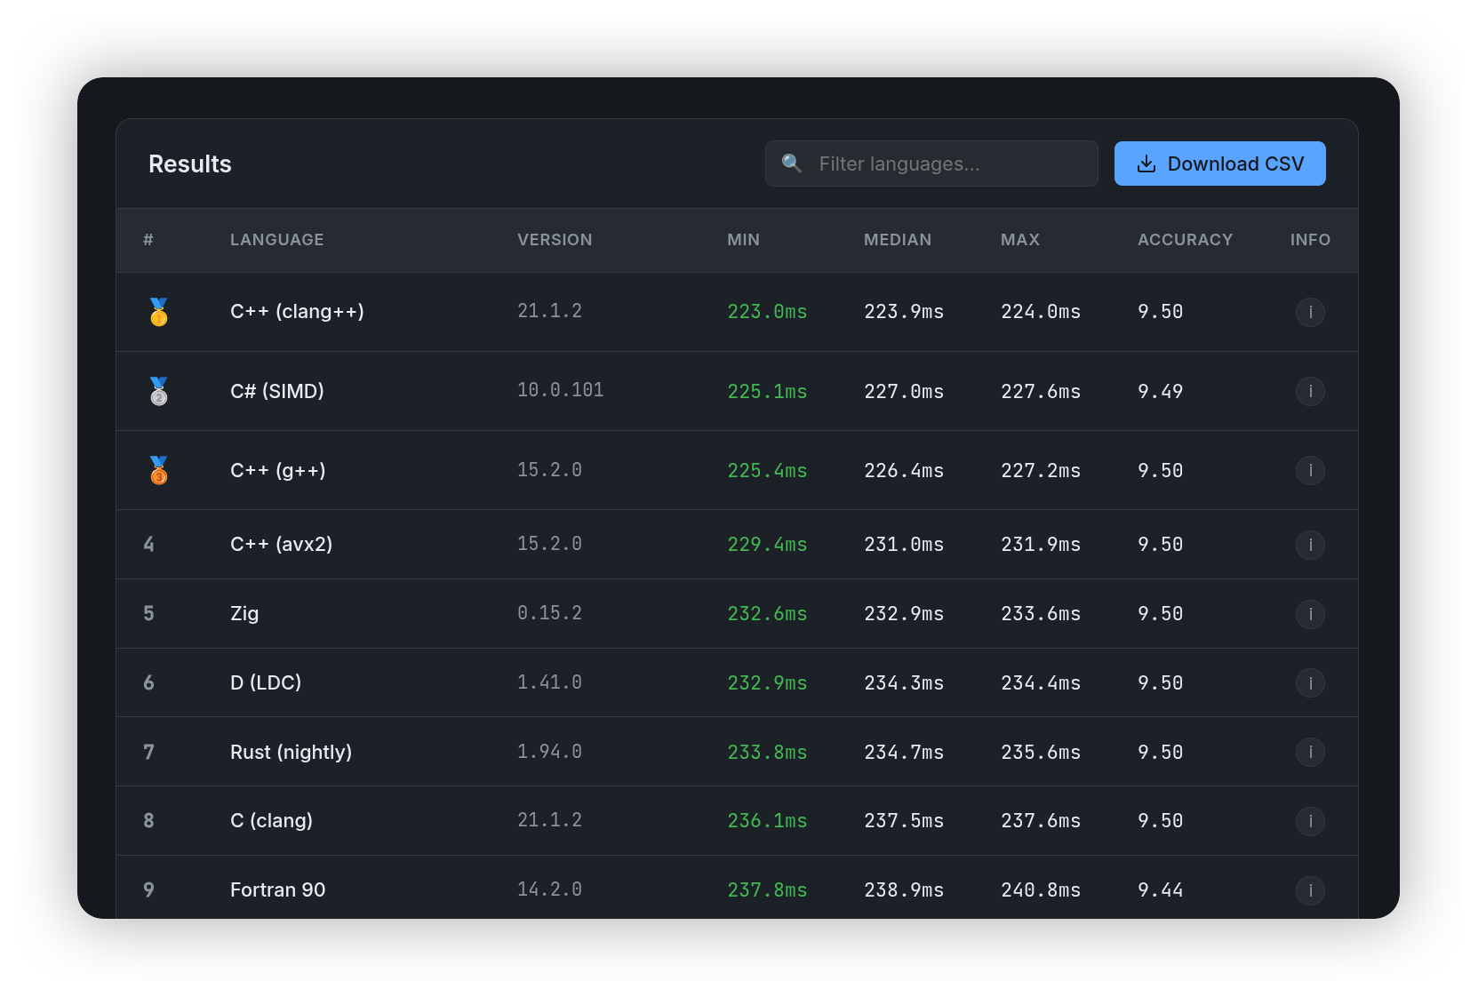
Task: Download results as CSV
Action: pos(1219,164)
